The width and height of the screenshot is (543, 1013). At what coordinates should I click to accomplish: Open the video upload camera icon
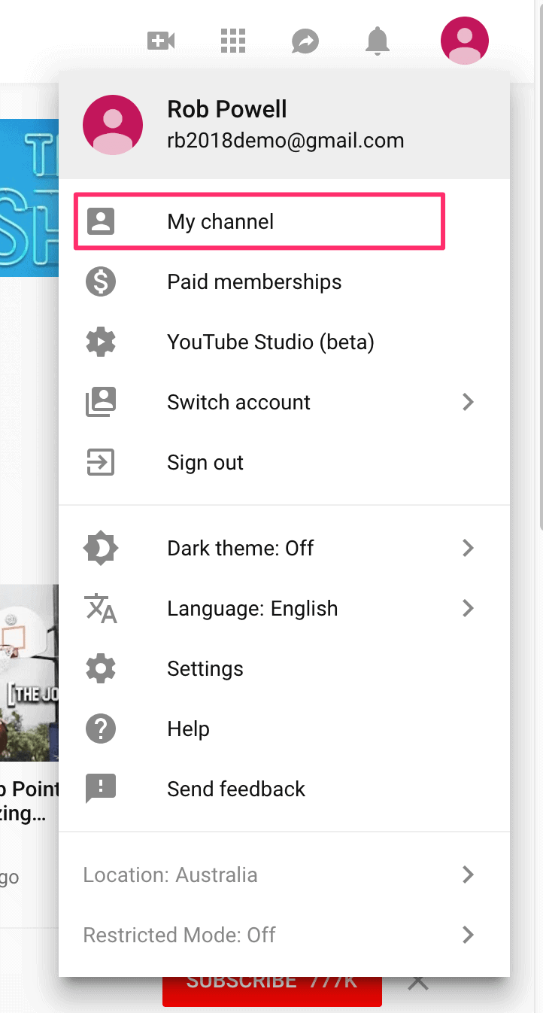pyautogui.click(x=159, y=41)
